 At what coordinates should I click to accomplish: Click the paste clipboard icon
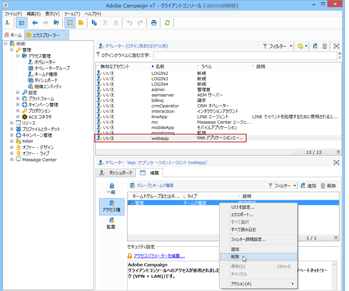116,23
